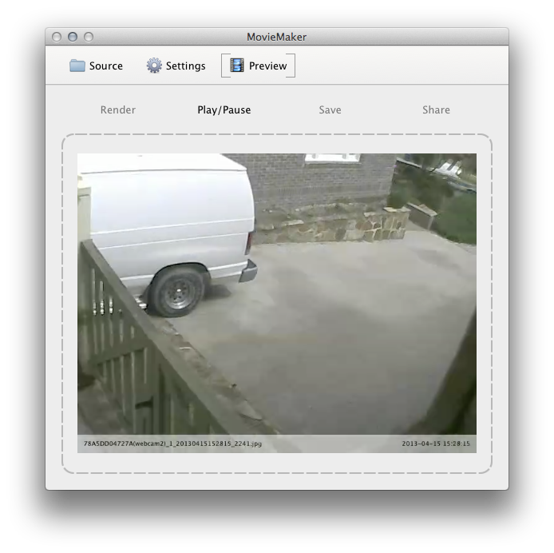Click the 2013-04-15 15:28:15 timestamp overlay
554x553 pixels.
pyautogui.click(x=436, y=444)
